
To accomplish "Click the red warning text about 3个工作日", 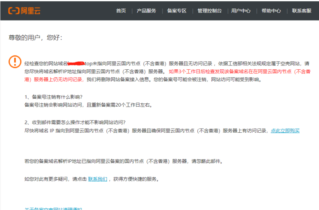I will [167, 75].
